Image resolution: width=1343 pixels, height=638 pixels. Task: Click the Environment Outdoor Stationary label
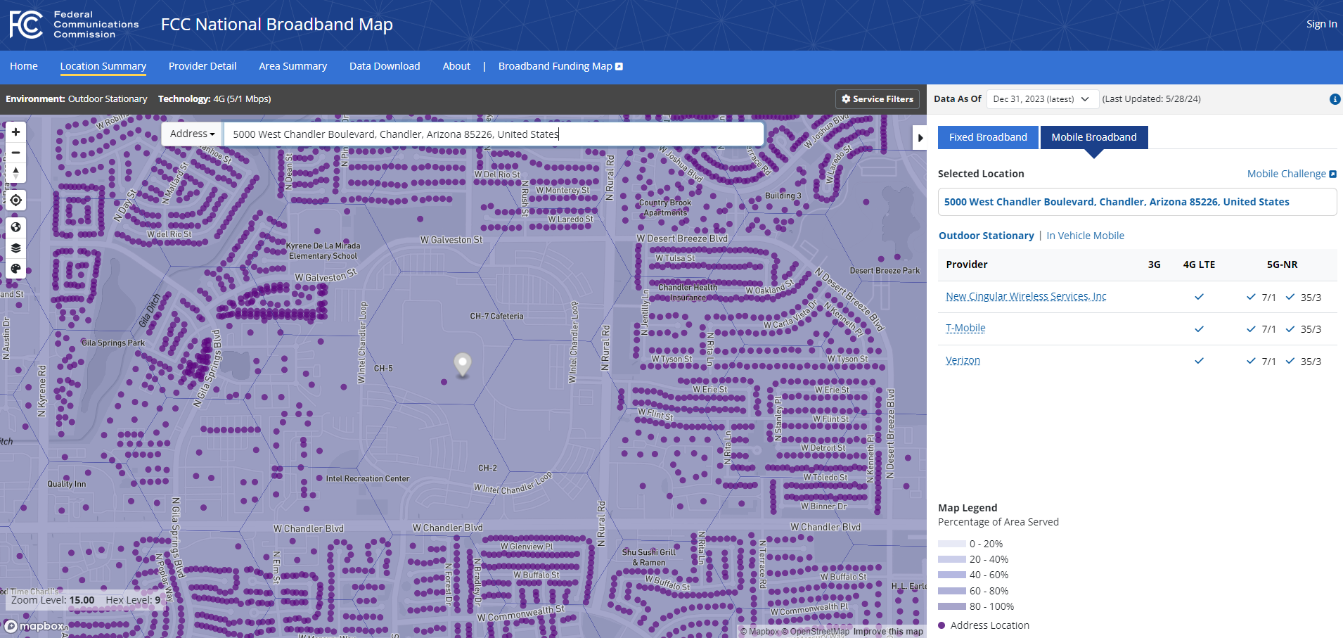pos(77,99)
